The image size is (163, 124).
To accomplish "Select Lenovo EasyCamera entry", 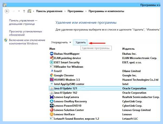I will 66,97.
